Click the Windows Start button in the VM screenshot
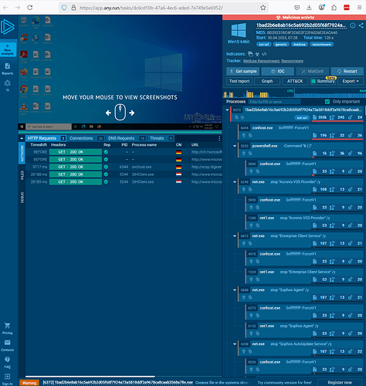Image resolution: width=366 pixels, height=386 pixels. (22, 127)
